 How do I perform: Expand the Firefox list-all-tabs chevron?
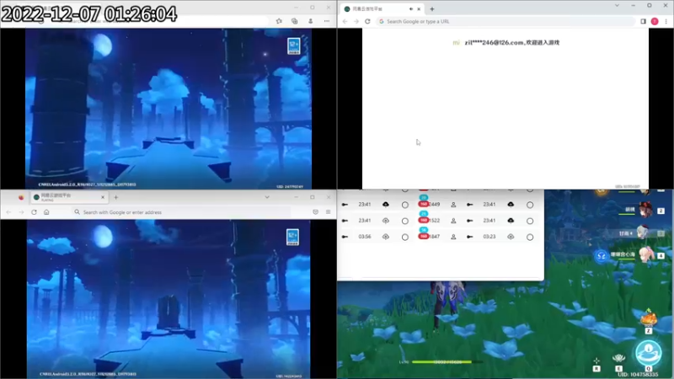267,198
